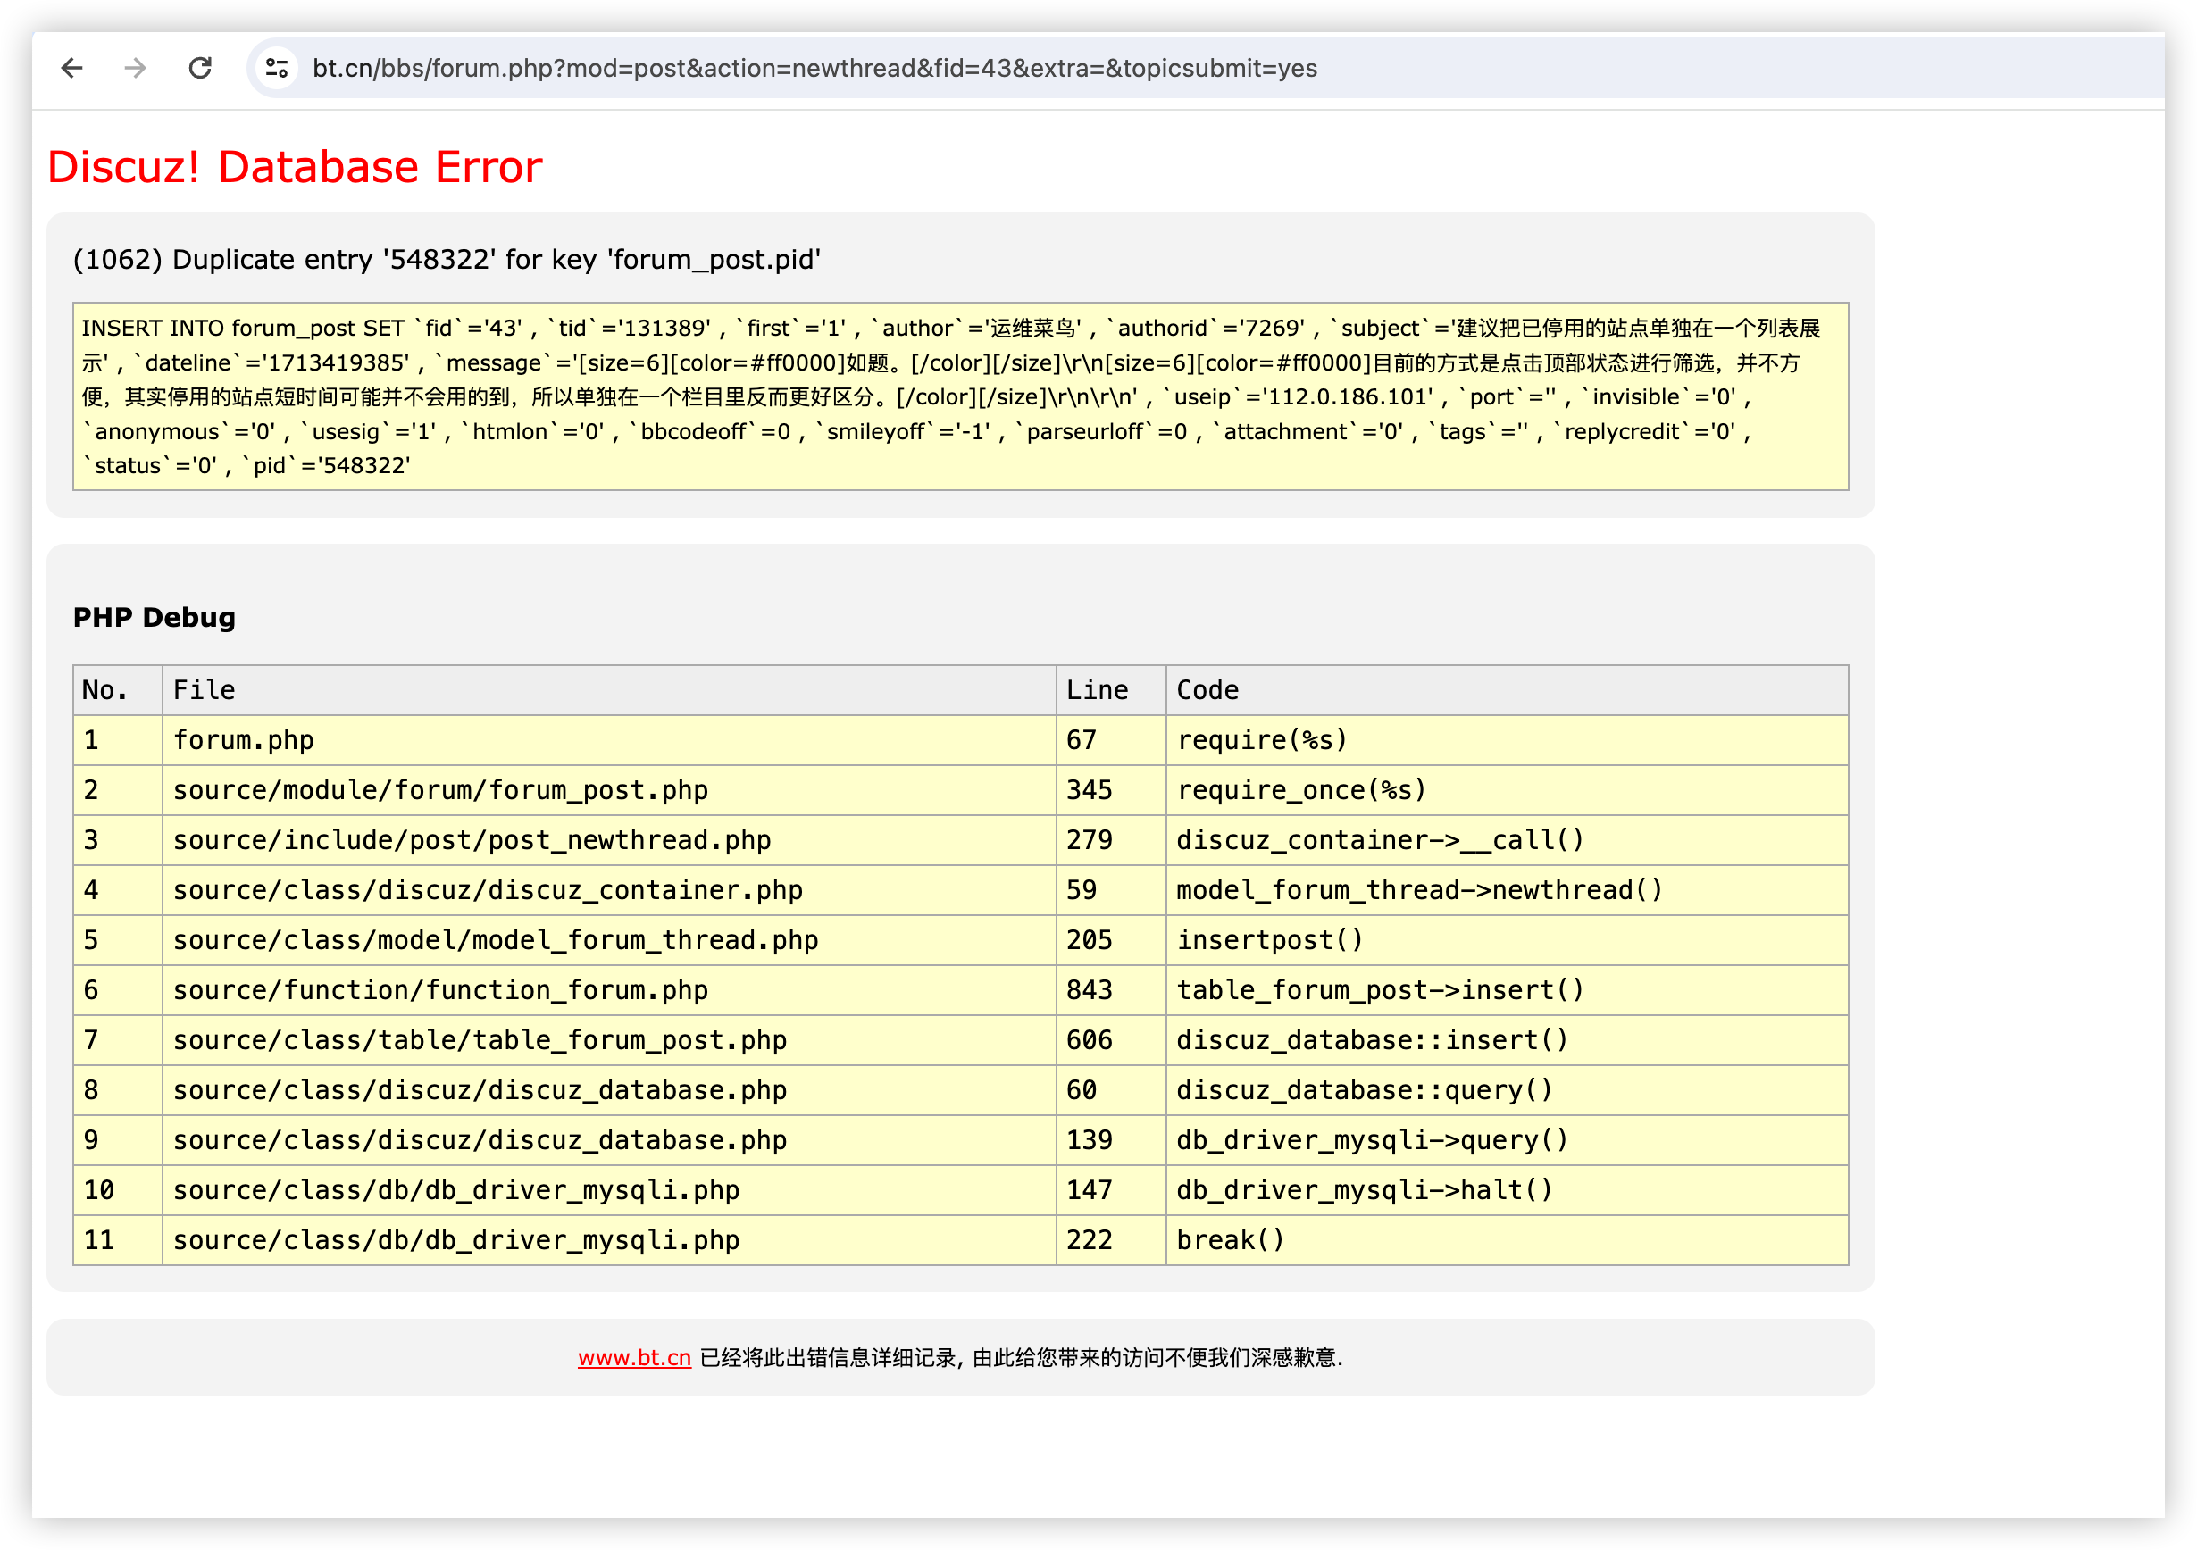
Task: Click line number 222 cell
Action: click(x=1111, y=1240)
